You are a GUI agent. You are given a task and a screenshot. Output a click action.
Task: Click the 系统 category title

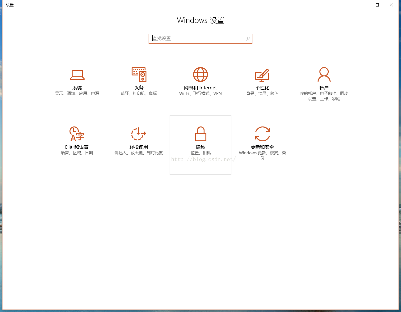coord(77,88)
